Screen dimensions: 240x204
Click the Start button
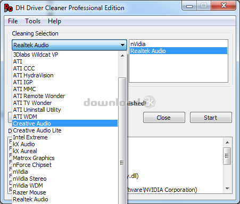pos(211,118)
